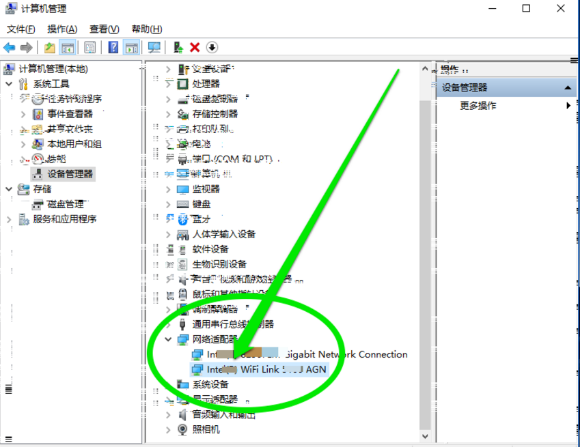
Task: Expand the 监视器 device category
Action: 168,190
